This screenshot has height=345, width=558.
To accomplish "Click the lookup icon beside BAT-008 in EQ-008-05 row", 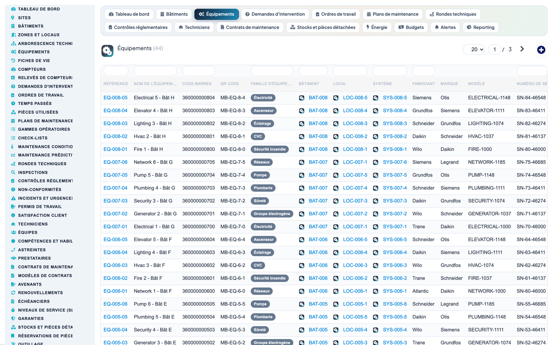I will tap(302, 98).
